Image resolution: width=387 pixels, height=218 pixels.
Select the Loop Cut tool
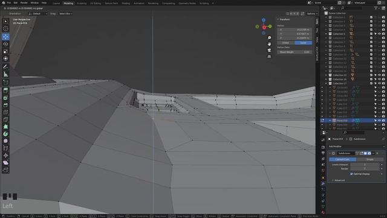[5, 112]
